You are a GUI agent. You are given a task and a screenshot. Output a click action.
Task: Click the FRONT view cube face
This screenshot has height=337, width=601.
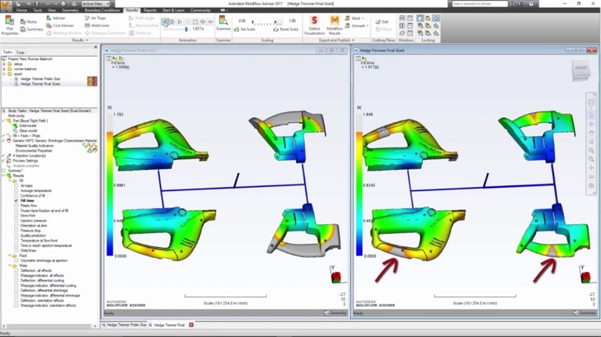581,68
